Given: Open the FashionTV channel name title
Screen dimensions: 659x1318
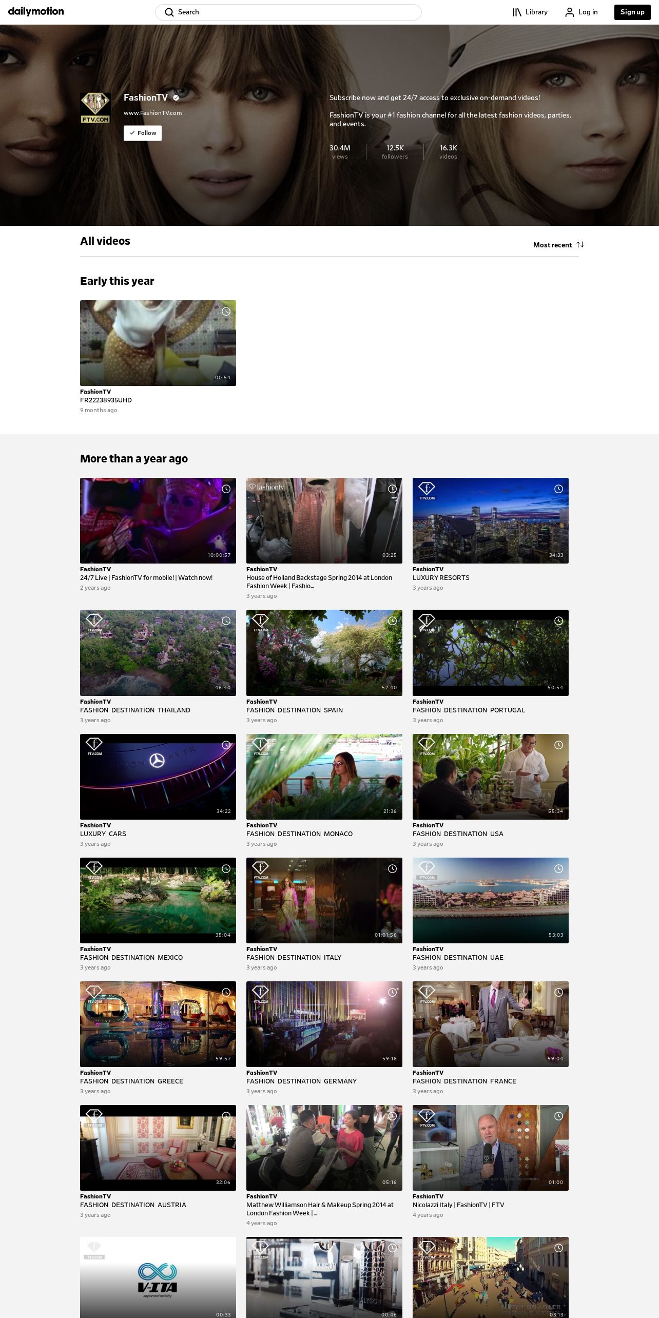Looking at the screenshot, I should (x=146, y=98).
